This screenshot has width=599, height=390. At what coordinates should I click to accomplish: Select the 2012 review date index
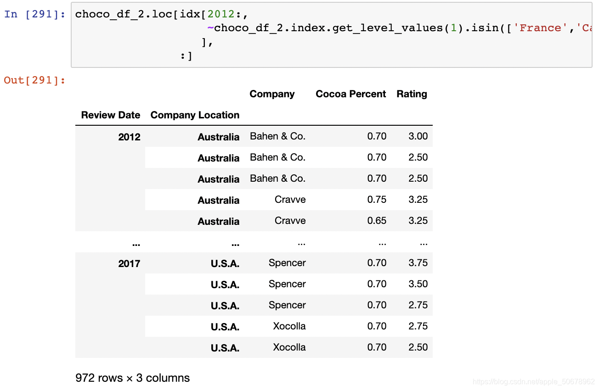pyautogui.click(x=129, y=137)
